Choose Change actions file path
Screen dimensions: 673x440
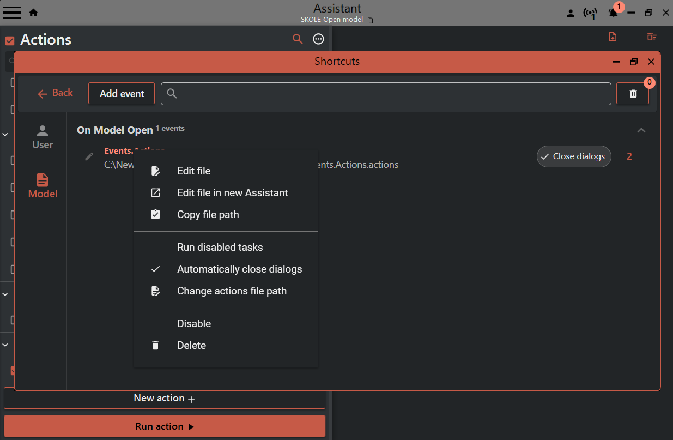[x=232, y=291]
